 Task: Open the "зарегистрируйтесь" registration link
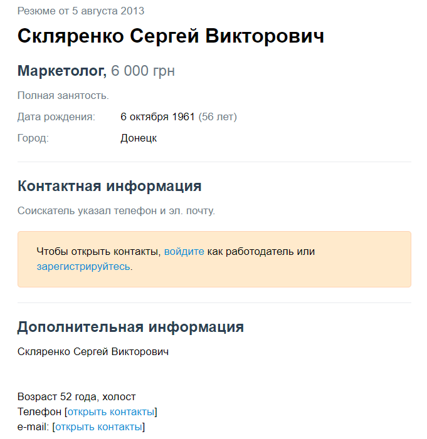(x=83, y=266)
